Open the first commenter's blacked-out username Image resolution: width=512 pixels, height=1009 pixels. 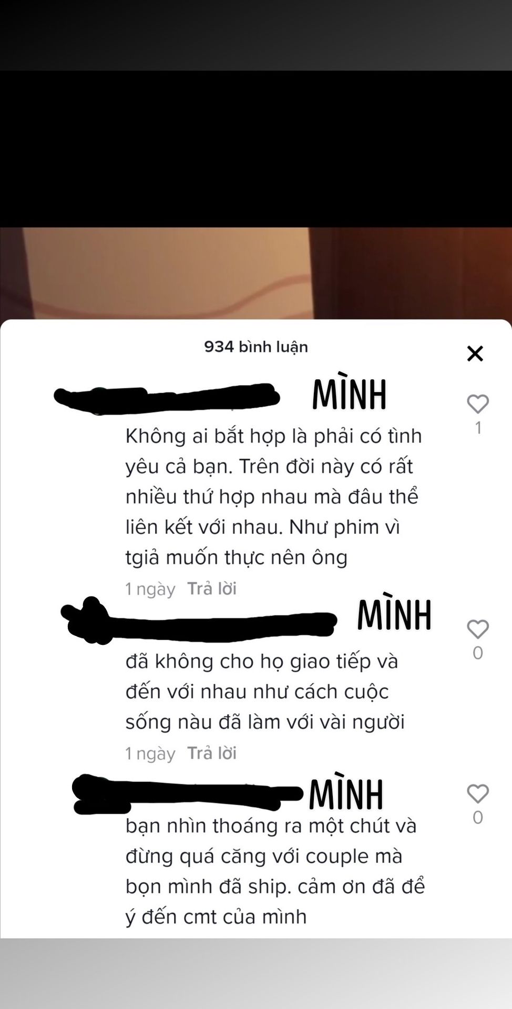167,396
